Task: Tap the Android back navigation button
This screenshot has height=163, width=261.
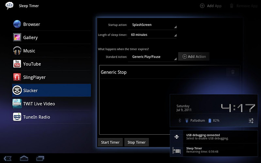Action: 8,158
